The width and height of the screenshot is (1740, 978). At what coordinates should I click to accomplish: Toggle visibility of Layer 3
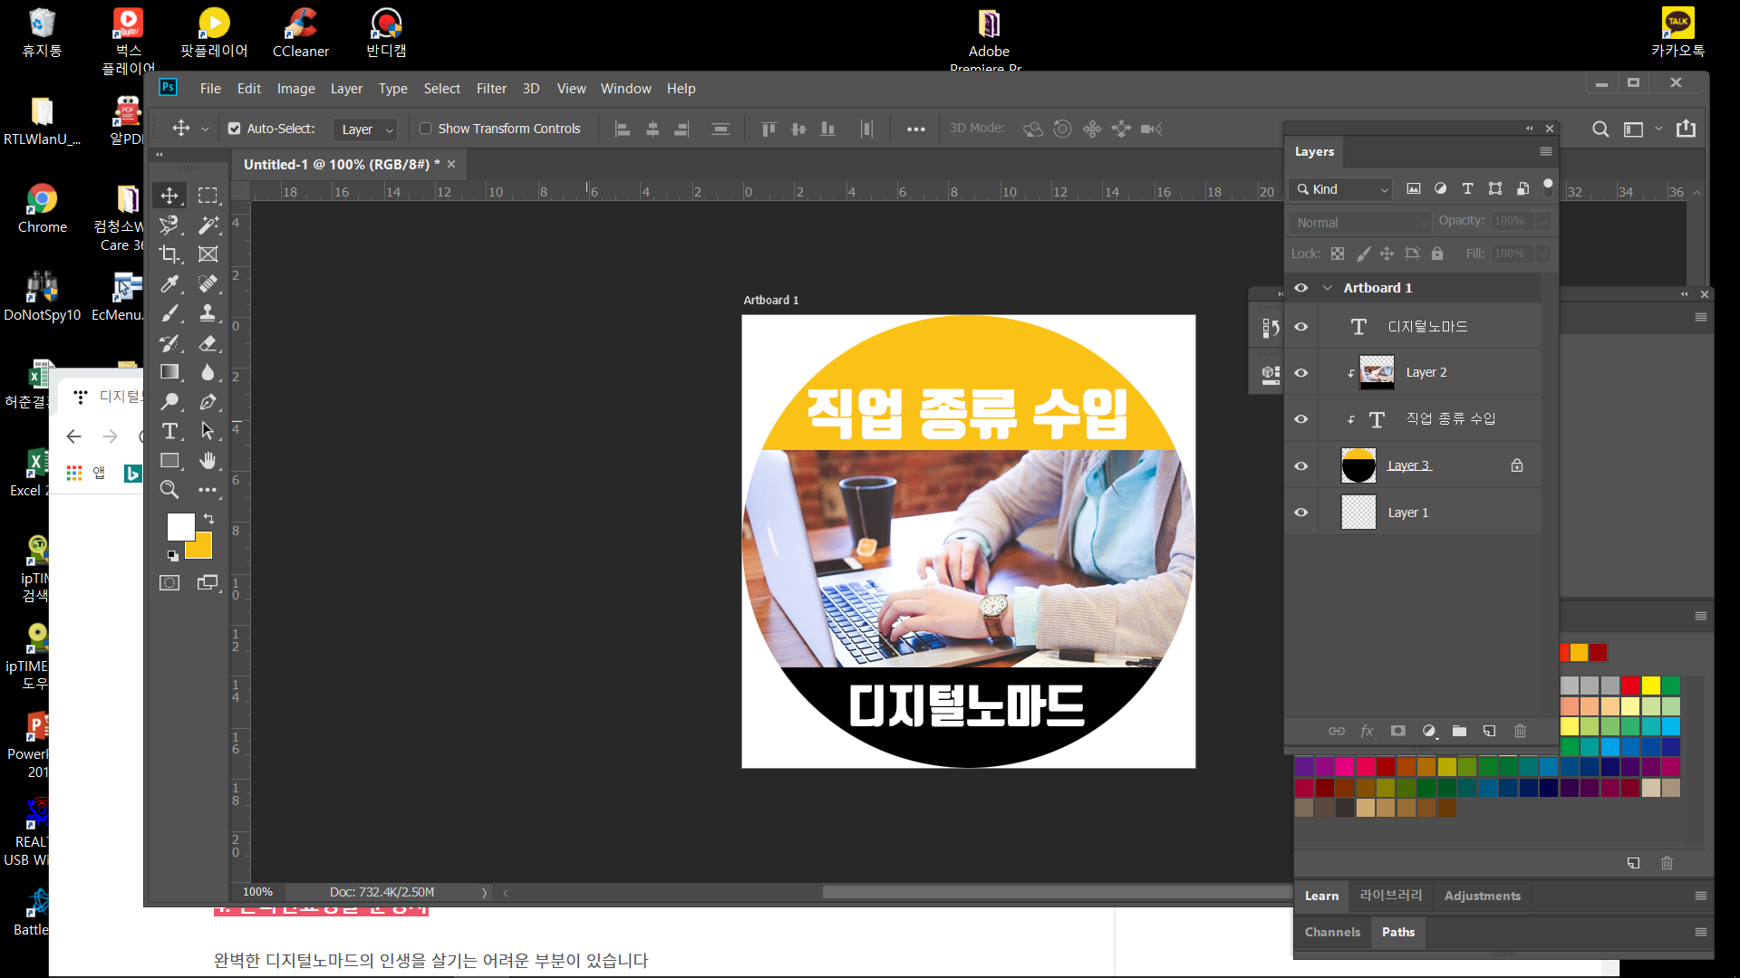[1301, 466]
